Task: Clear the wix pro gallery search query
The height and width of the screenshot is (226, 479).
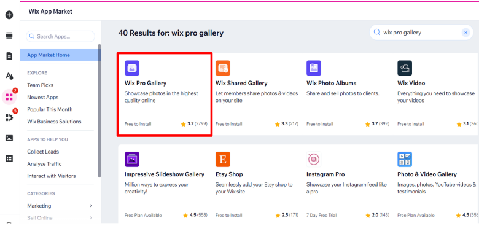Action: pos(465,33)
